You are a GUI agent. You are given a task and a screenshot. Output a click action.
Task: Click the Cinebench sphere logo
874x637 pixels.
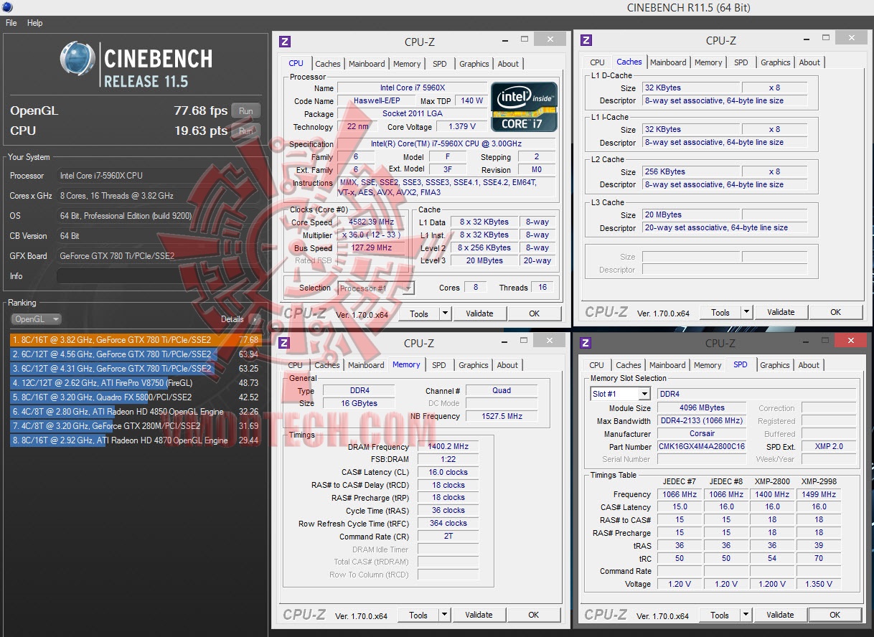pos(78,59)
